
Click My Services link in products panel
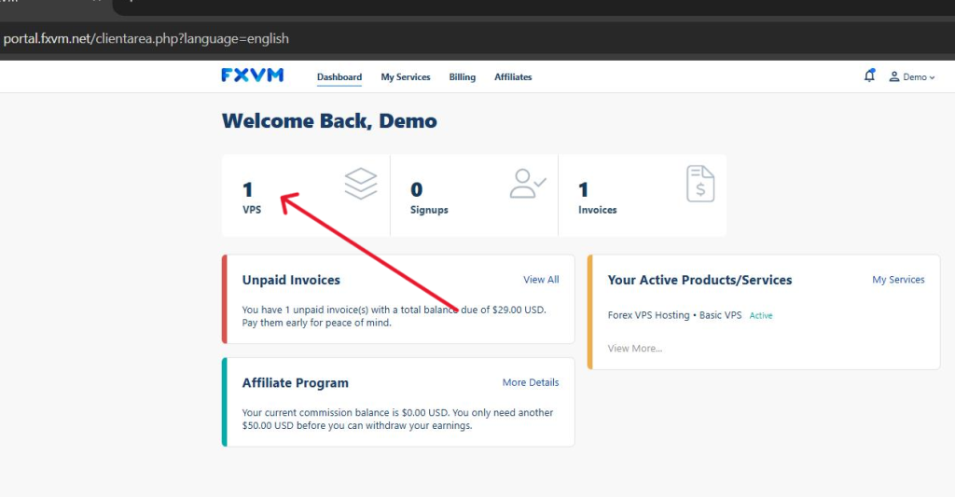pyautogui.click(x=898, y=280)
